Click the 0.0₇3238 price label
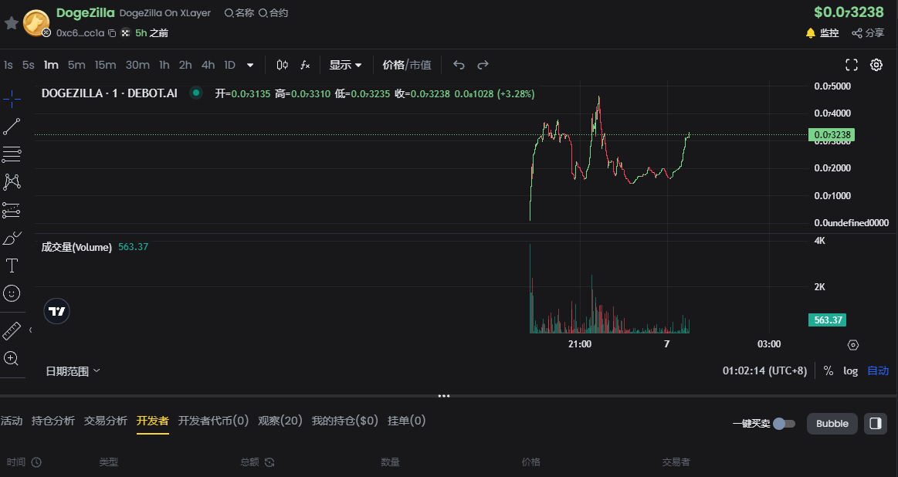 coord(832,135)
